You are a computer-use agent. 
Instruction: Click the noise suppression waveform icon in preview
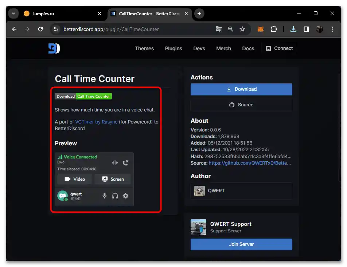[115, 163]
